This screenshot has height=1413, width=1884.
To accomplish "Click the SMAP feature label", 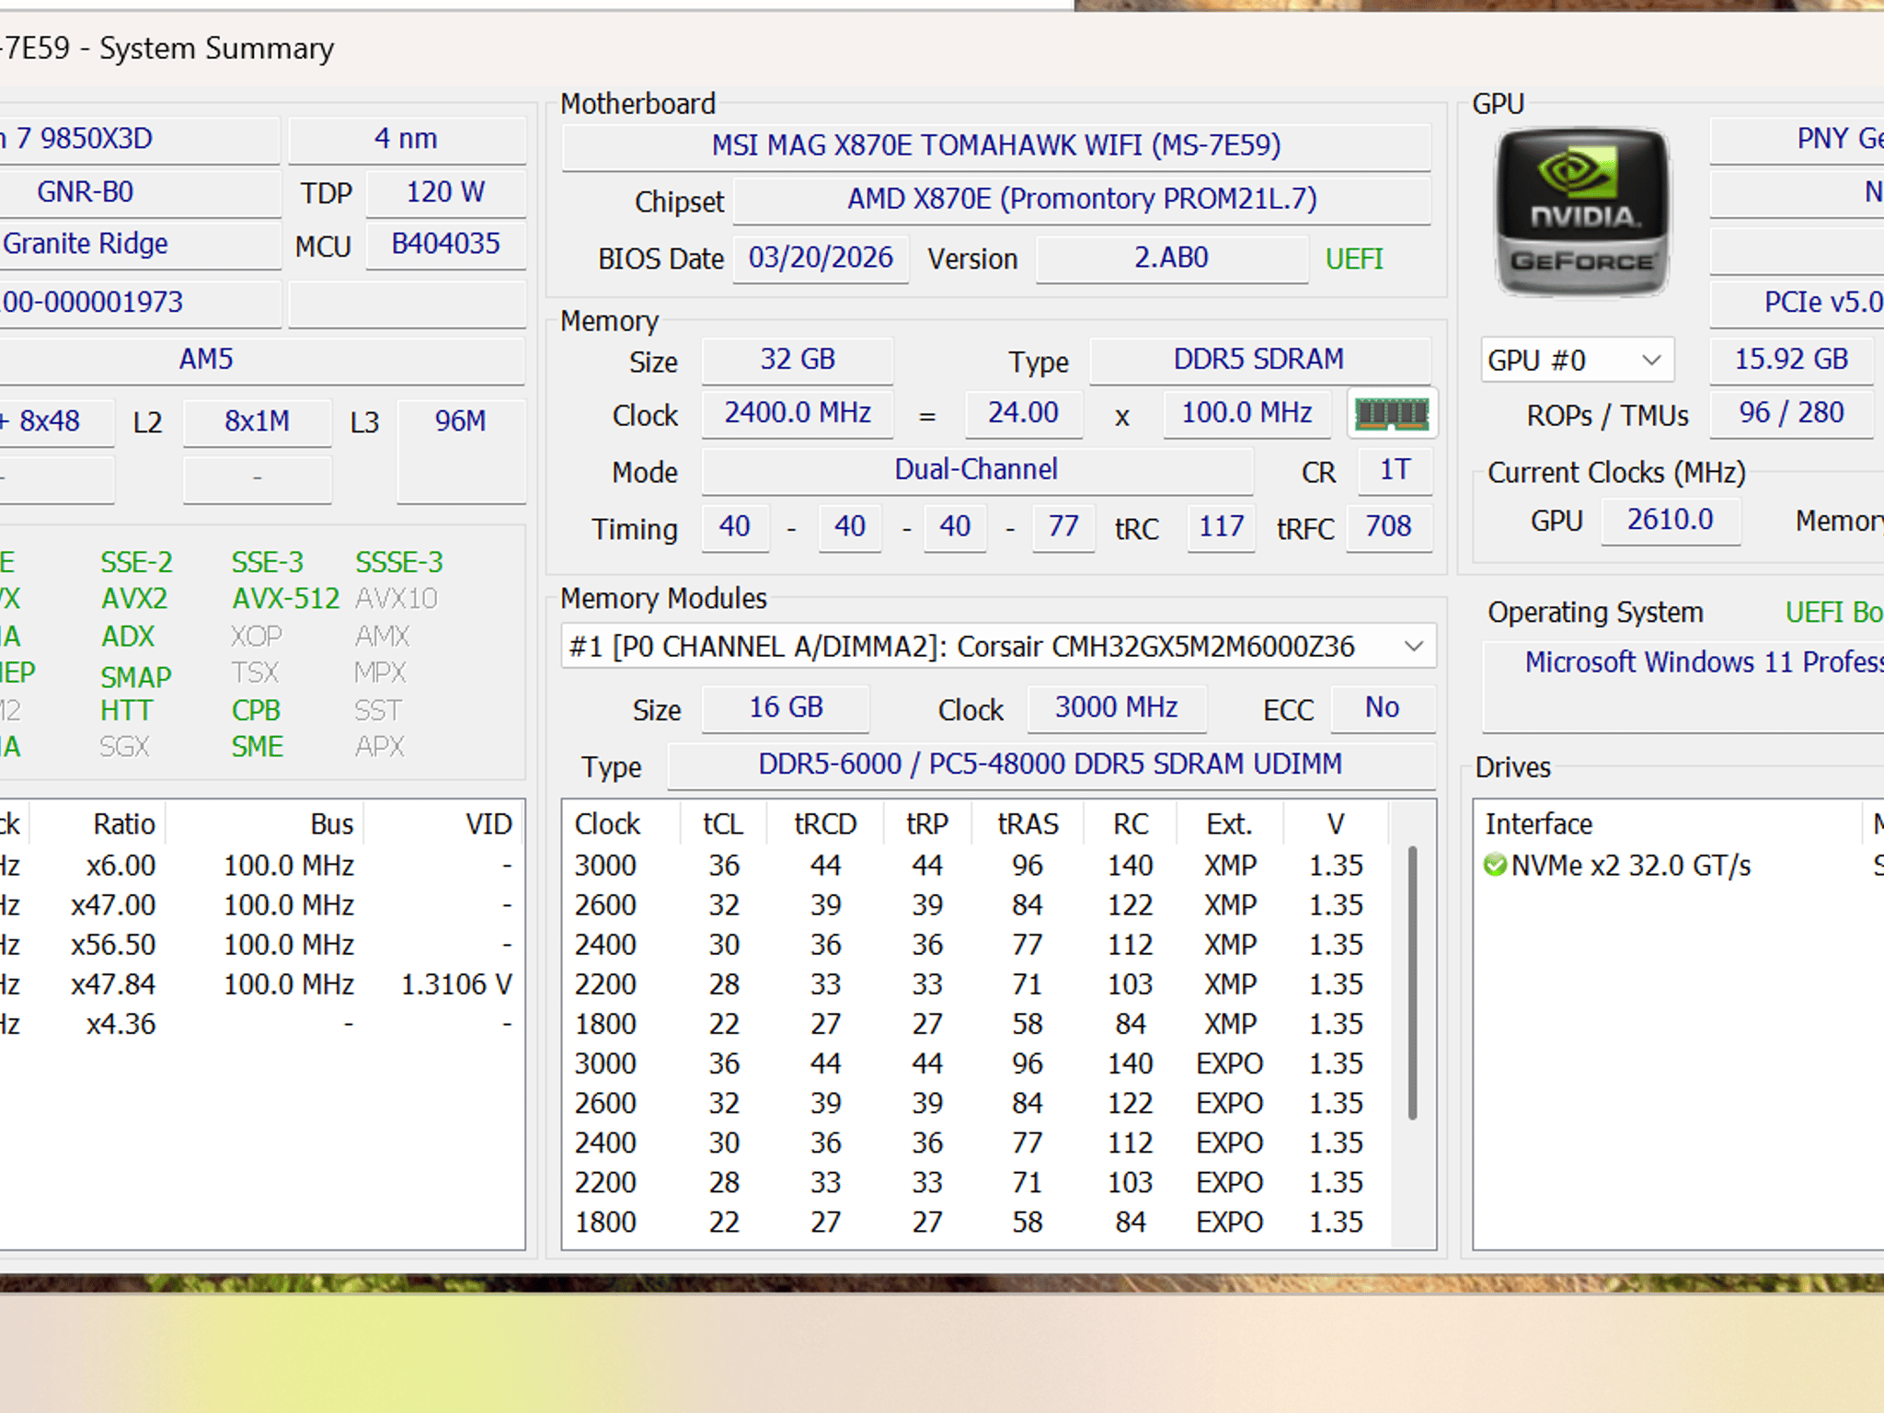I will point(136,677).
